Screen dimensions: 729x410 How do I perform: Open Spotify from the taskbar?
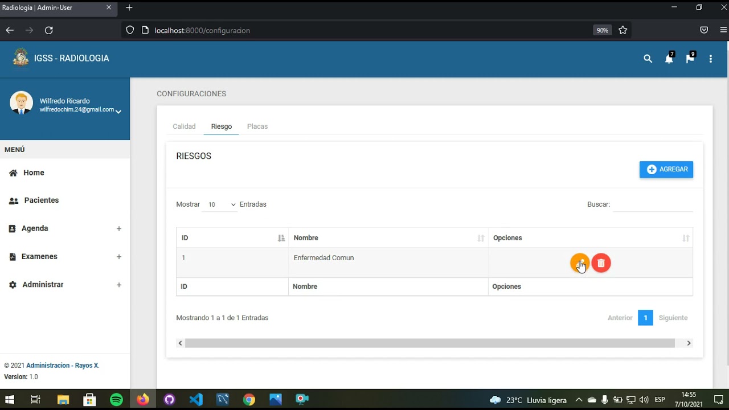click(116, 400)
